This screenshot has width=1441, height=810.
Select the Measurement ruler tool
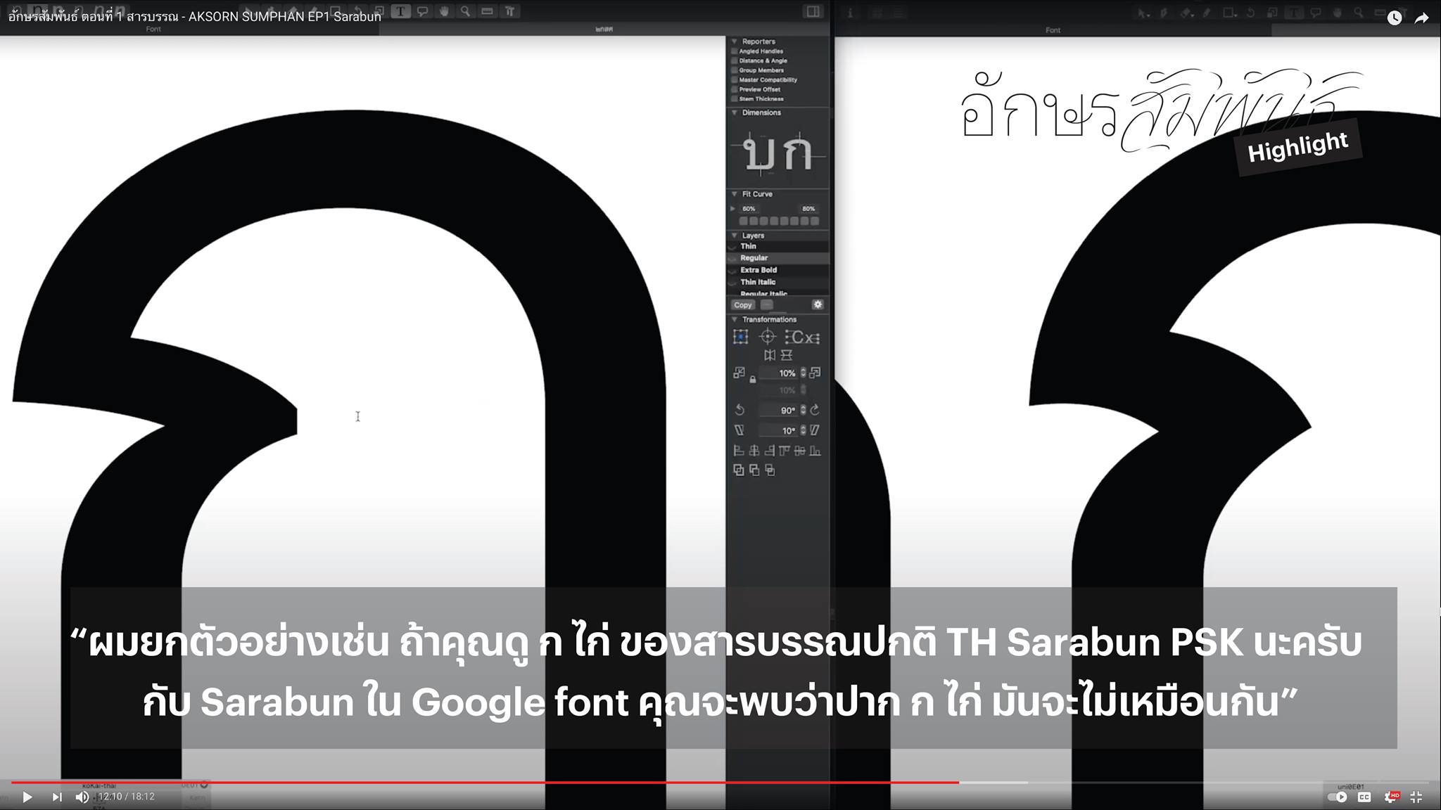click(487, 11)
